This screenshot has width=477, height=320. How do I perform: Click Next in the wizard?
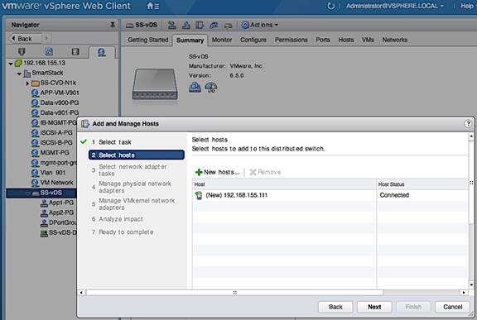coord(374,307)
